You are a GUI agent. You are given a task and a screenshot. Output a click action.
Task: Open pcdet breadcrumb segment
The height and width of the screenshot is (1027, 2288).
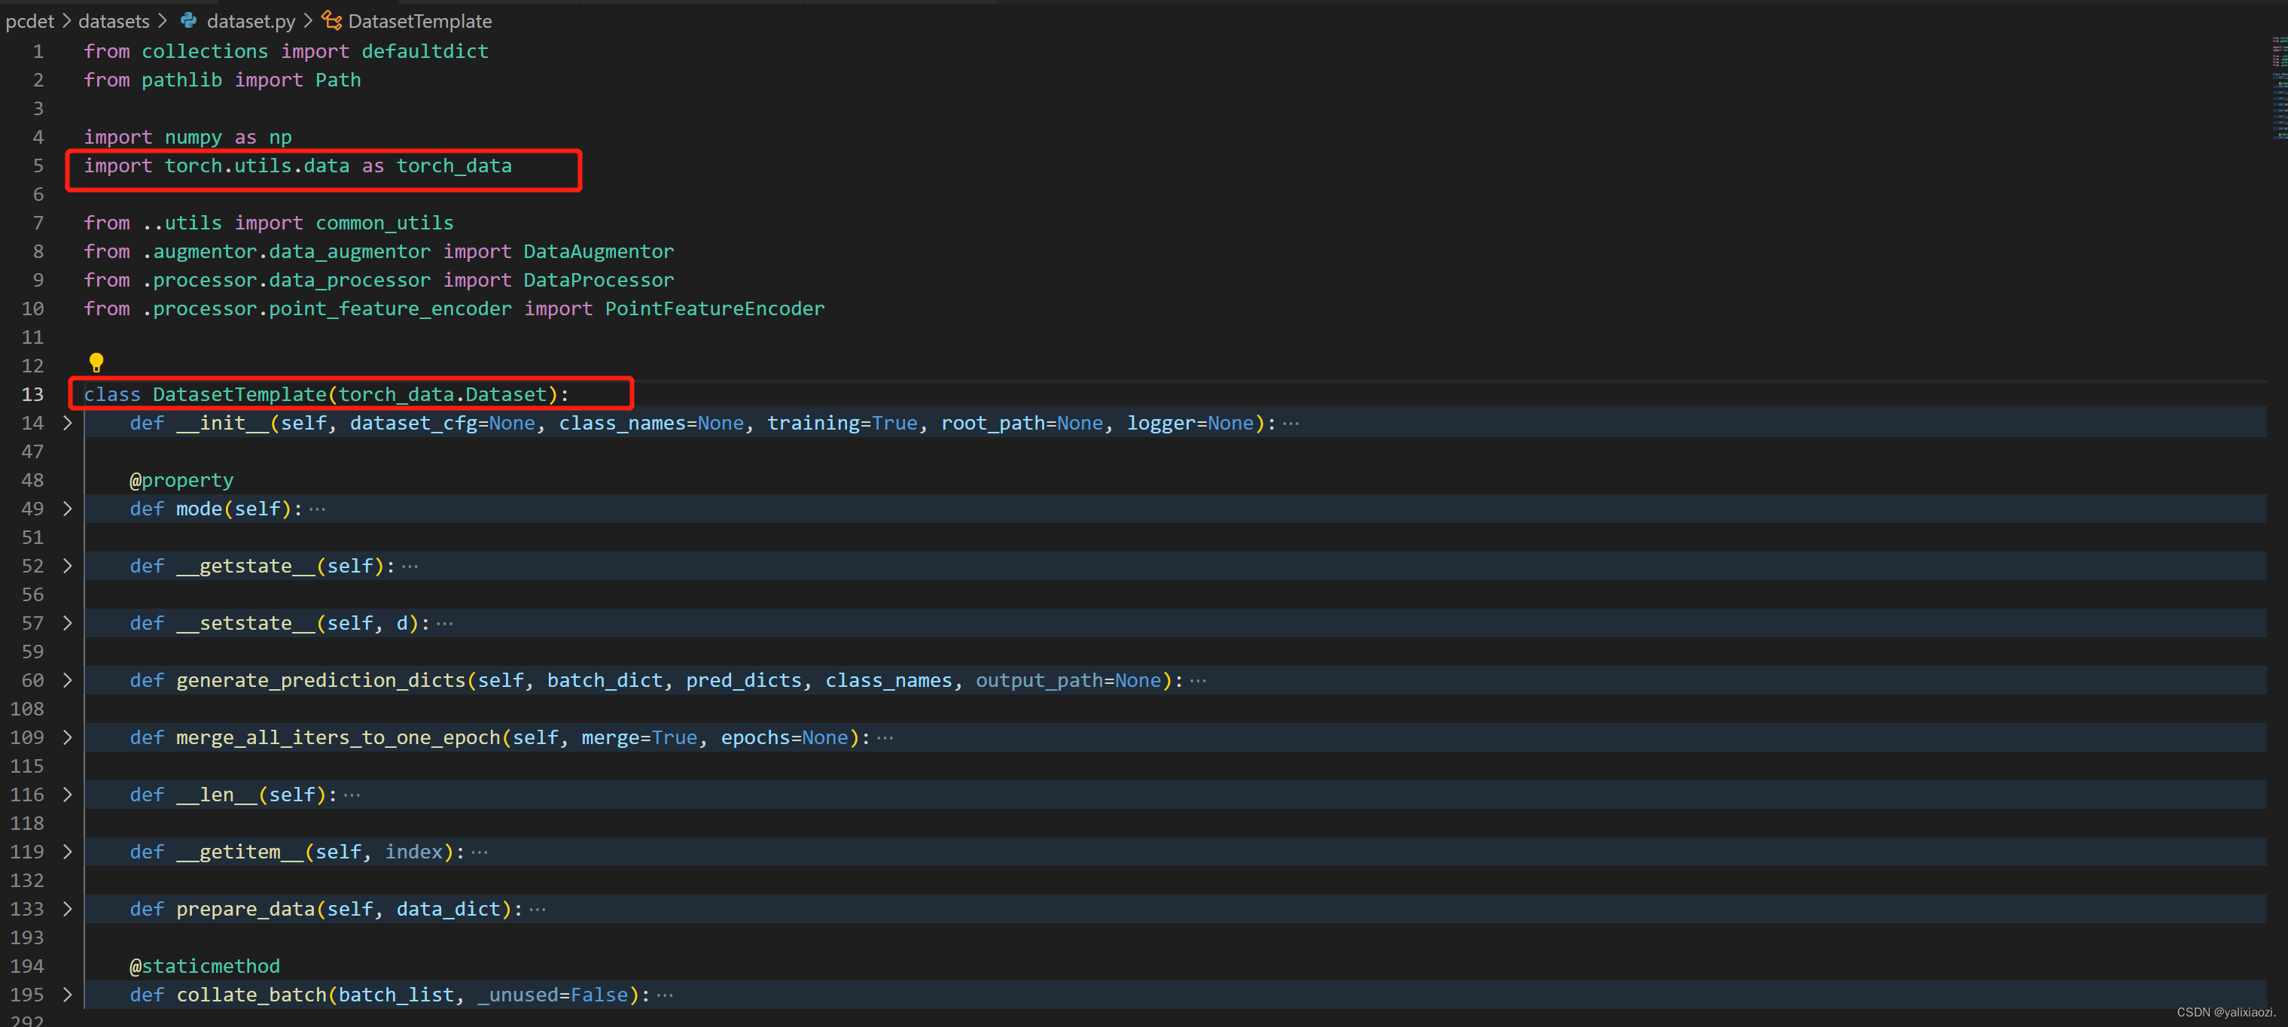[x=29, y=20]
